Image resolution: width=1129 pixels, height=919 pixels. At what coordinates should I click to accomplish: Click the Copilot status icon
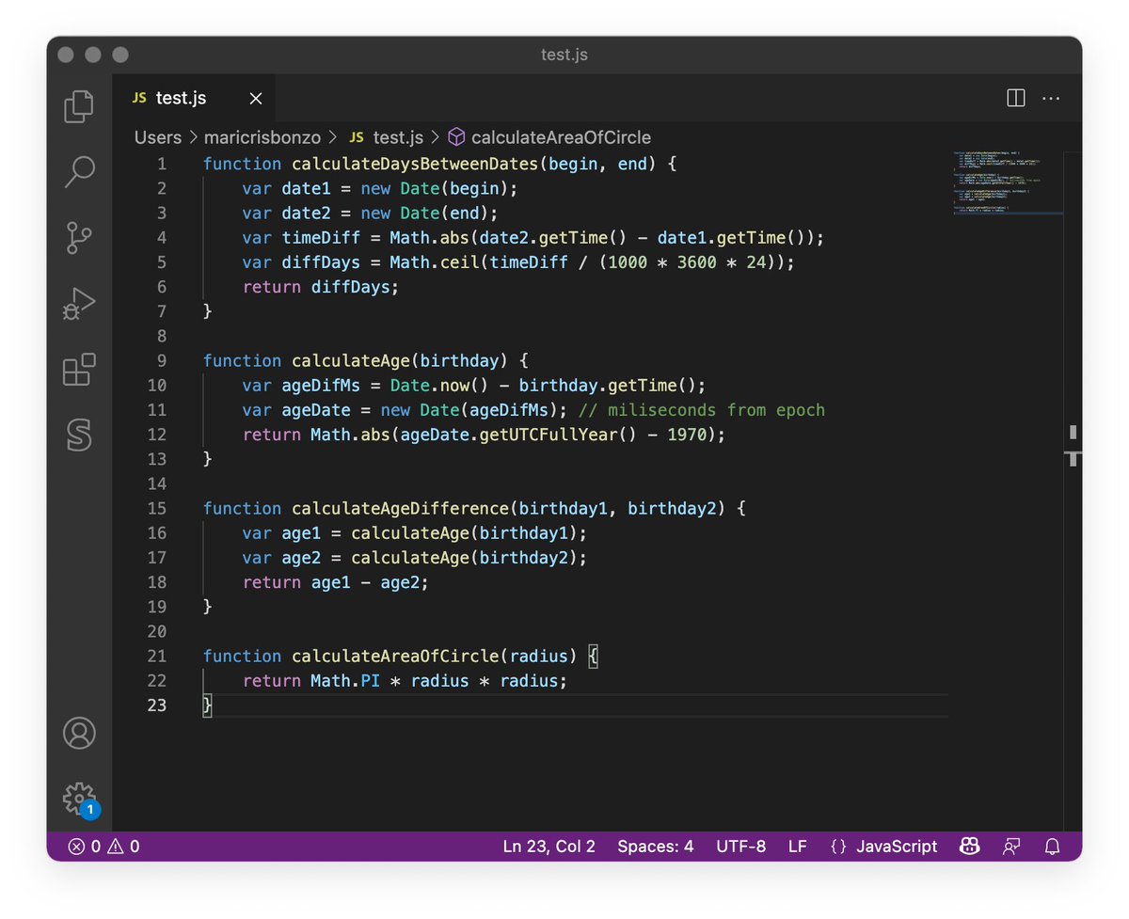(969, 847)
